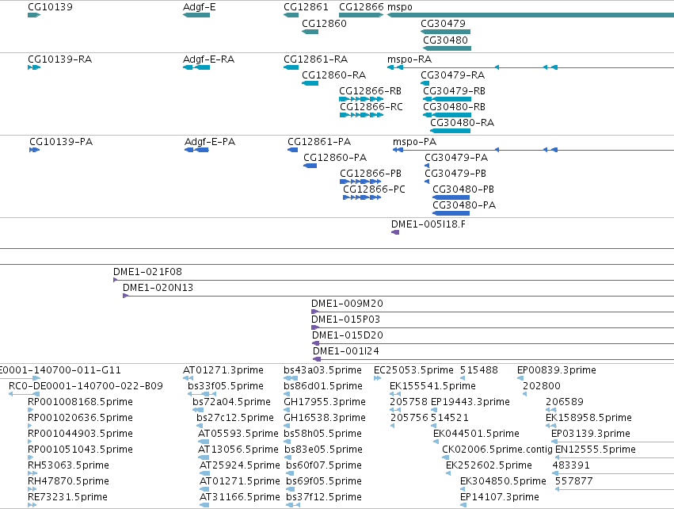The width and height of the screenshot is (674, 509).
Task: Select the 202800 feature label
Action: tap(542, 386)
